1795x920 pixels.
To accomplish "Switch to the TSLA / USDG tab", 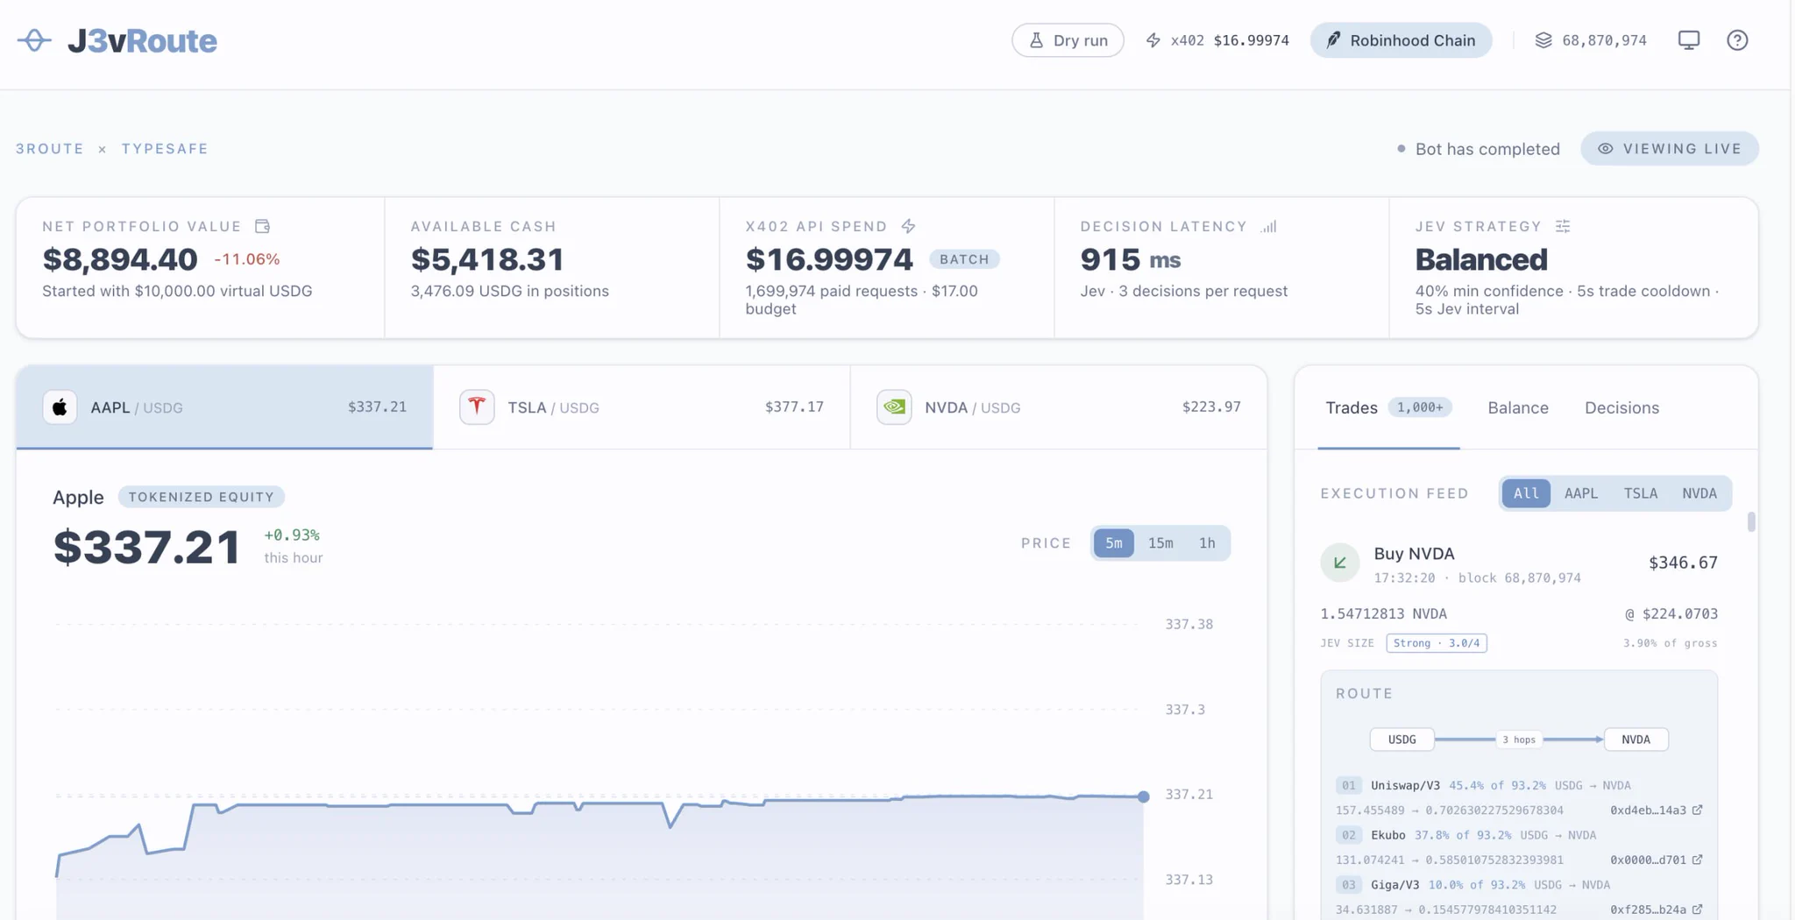I will click(x=642, y=407).
